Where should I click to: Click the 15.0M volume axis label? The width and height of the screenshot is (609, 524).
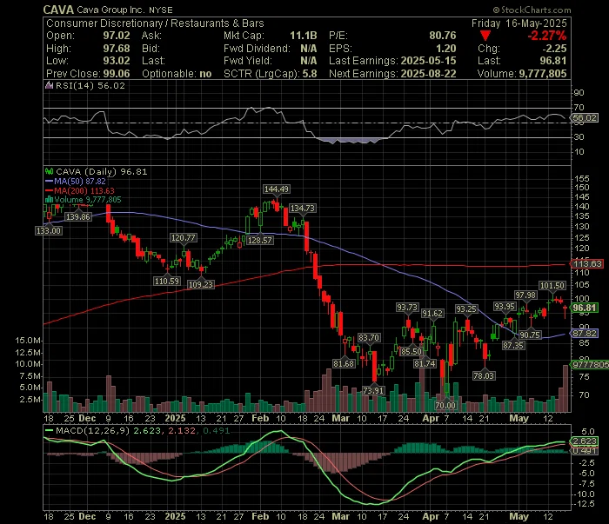pos(28,341)
